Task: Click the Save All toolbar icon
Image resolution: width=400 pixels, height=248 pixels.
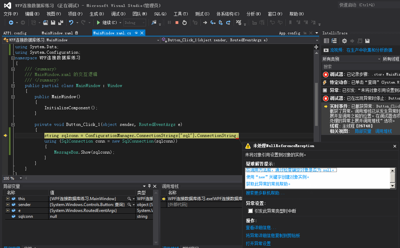Action: pos(61,23)
